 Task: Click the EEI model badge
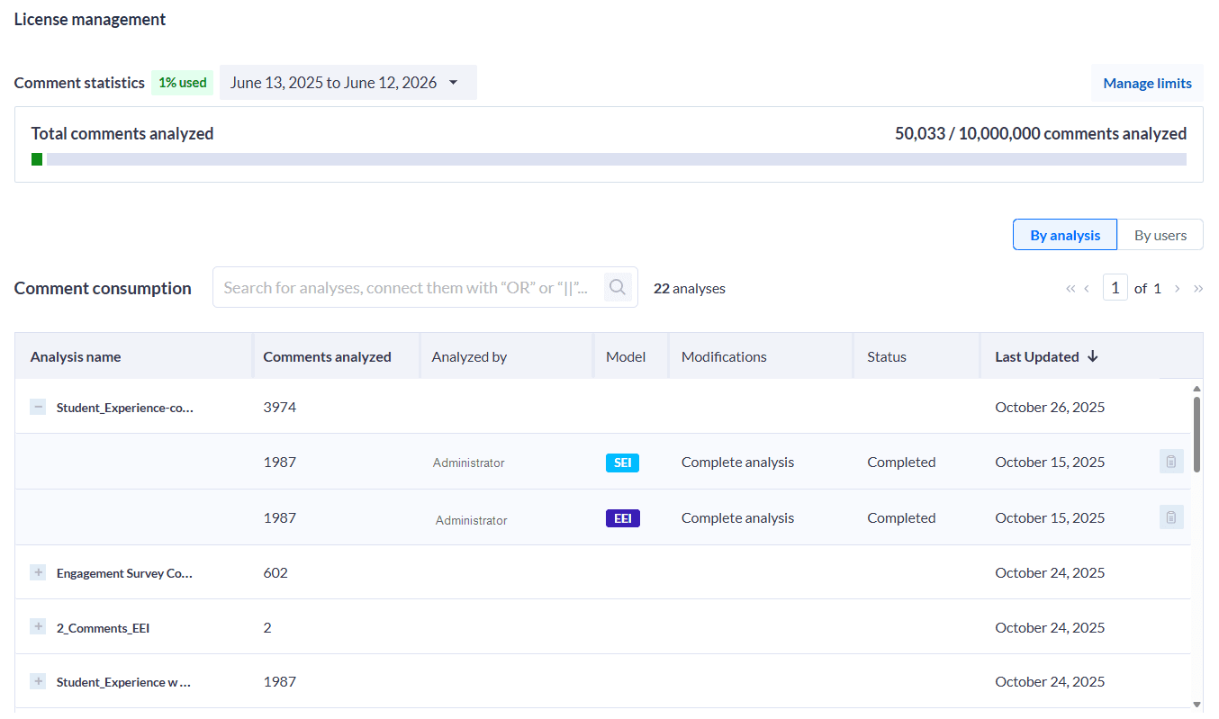click(622, 518)
